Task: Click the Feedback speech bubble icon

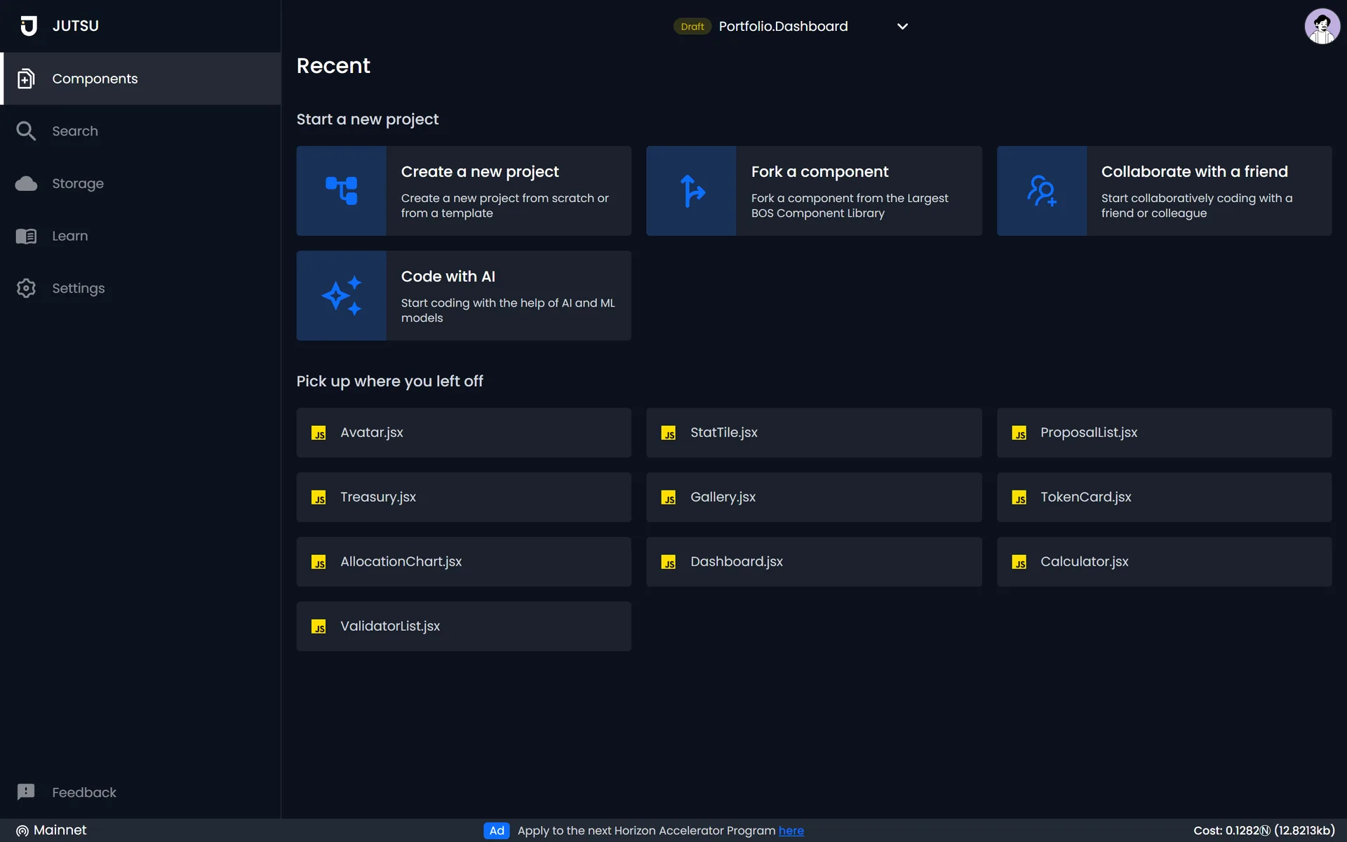Action: pos(26,792)
